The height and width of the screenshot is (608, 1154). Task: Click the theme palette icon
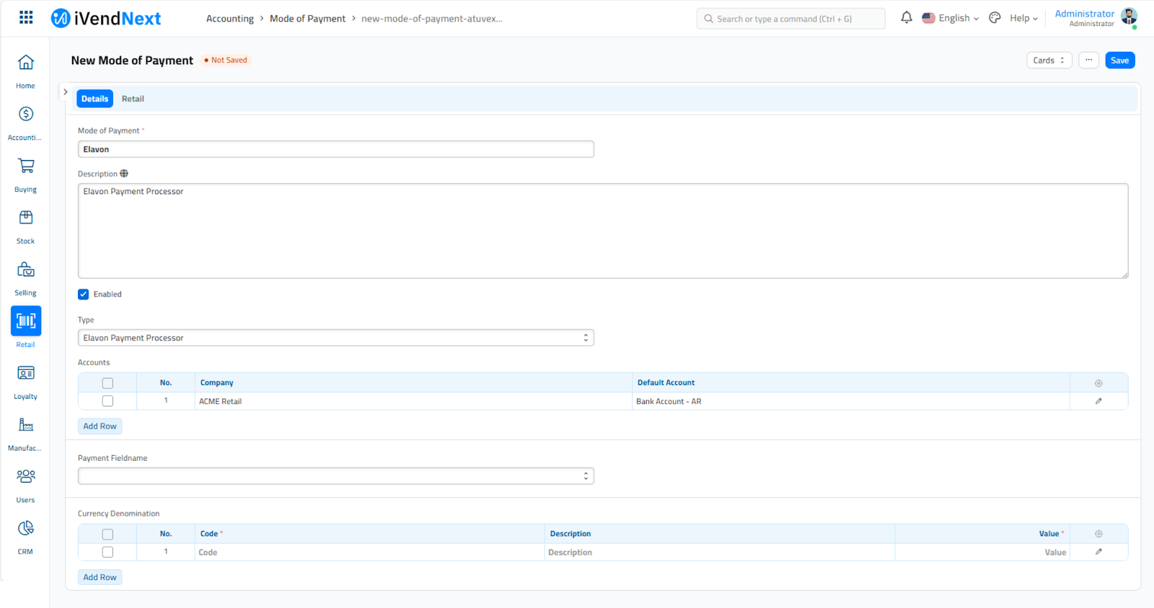995,18
